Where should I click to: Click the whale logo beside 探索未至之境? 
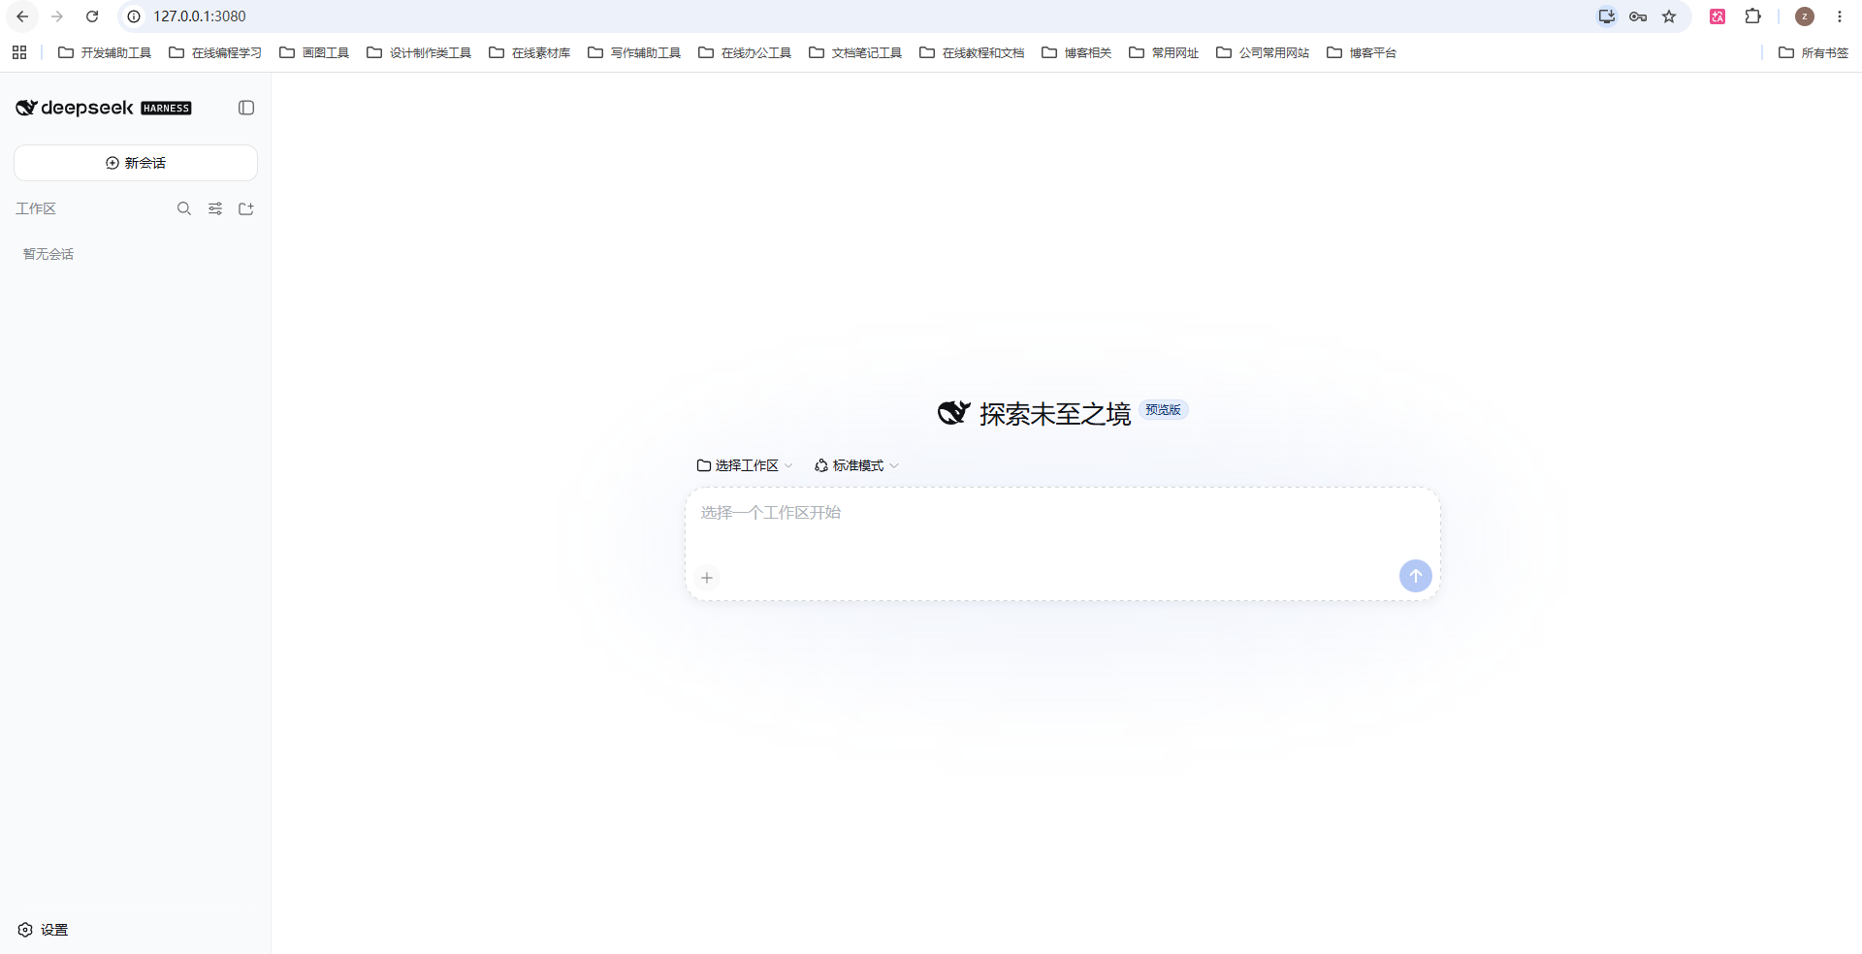953,413
